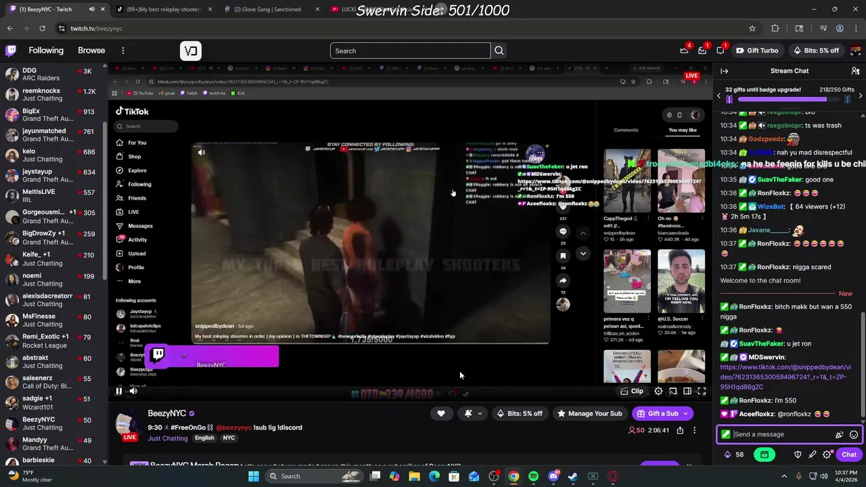This screenshot has width=866, height=487.
Task: Open player settings gear icon
Action: (658, 391)
